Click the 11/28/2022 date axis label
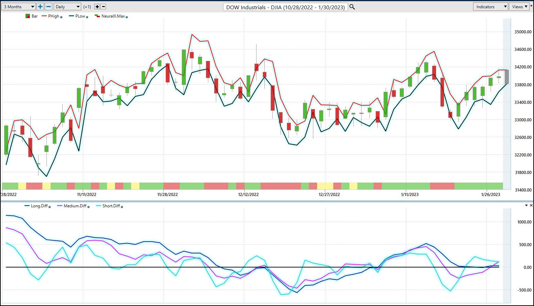The width and height of the screenshot is (534, 306). [x=168, y=195]
